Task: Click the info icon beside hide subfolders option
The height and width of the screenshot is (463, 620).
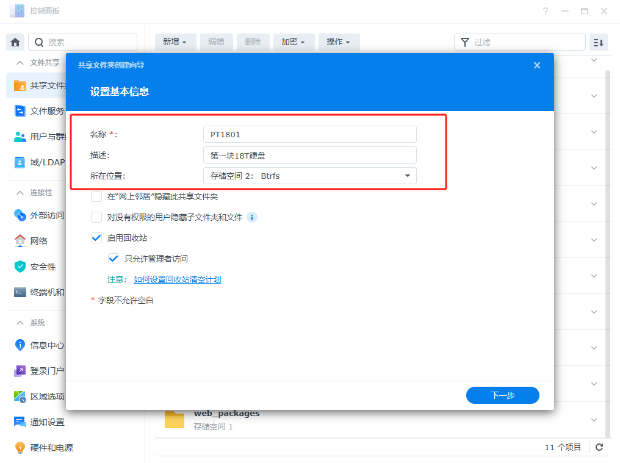Action: (x=251, y=217)
